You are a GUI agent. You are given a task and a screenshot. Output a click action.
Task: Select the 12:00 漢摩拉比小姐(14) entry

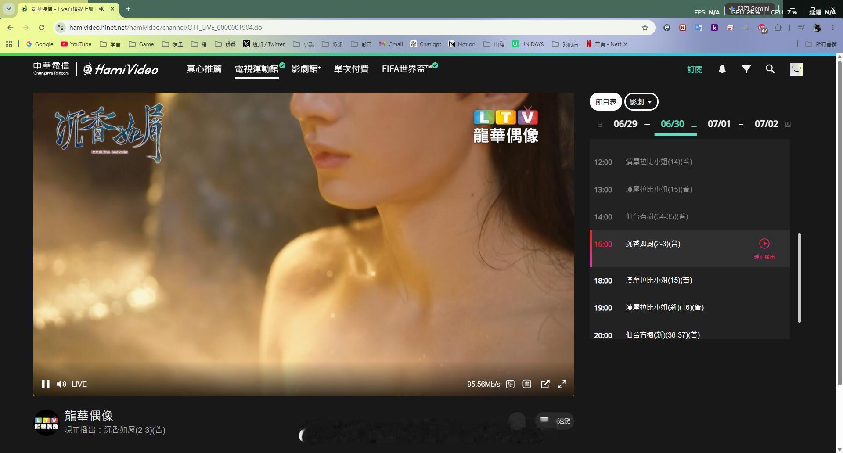[x=689, y=162]
